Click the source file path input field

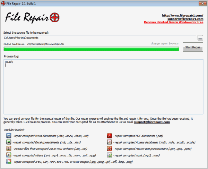click(x=100, y=38)
